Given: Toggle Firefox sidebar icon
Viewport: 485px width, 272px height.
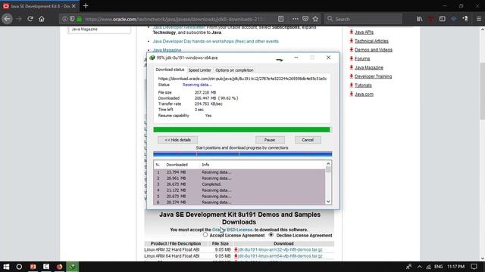Looking at the screenshot, I should [443, 19].
